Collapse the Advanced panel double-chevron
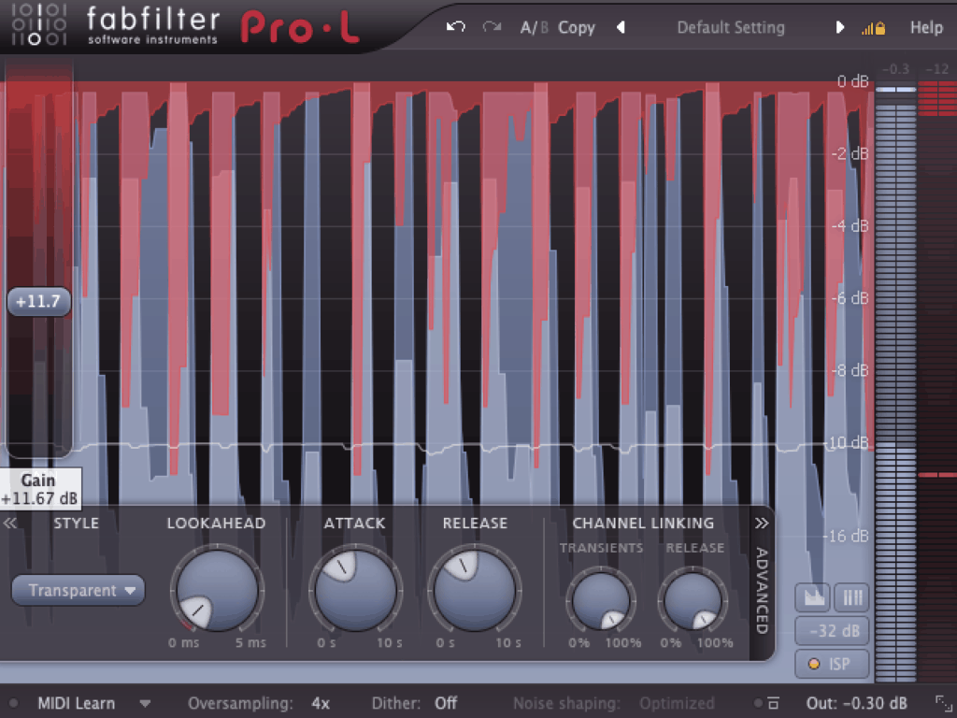This screenshot has width=957, height=718. (761, 524)
